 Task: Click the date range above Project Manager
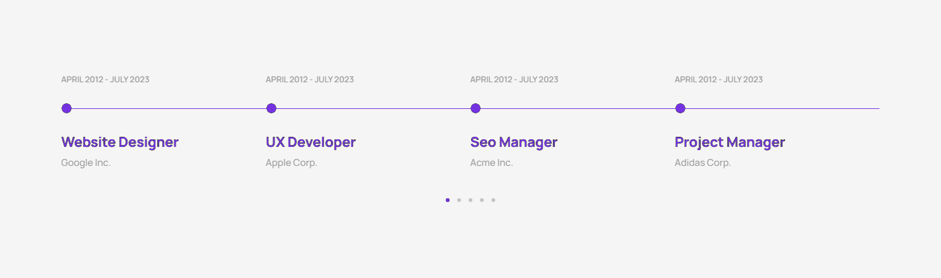click(x=718, y=80)
